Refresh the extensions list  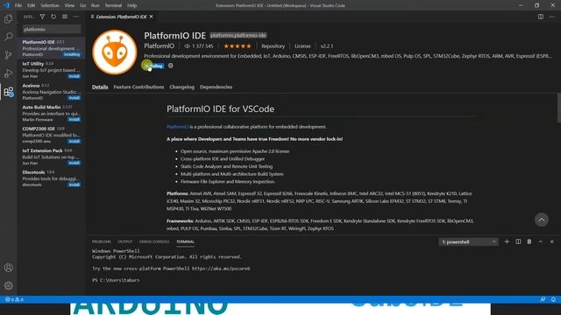[53, 17]
